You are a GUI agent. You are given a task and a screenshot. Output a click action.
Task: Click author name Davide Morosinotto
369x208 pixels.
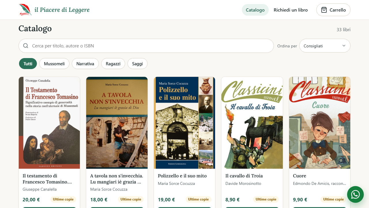coord(243,183)
